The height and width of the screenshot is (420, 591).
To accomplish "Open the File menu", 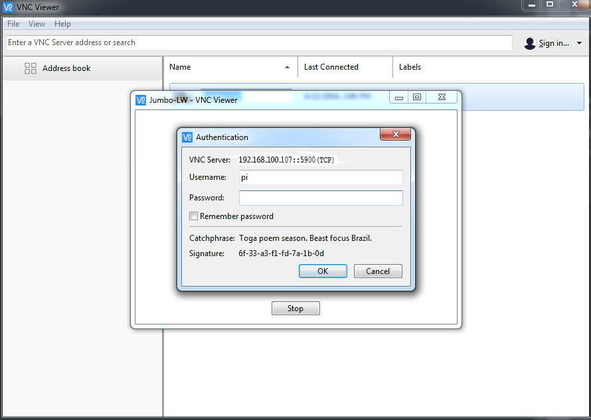I will pos(13,24).
